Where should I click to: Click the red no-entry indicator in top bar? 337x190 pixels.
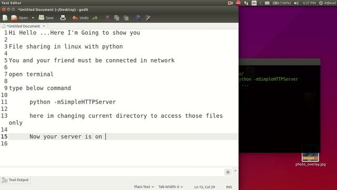(239, 3)
